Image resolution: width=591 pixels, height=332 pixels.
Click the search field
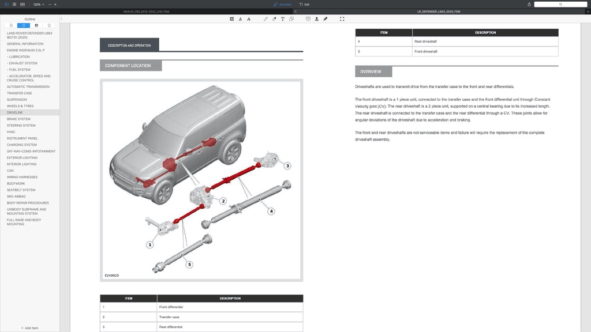click(559, 4)
